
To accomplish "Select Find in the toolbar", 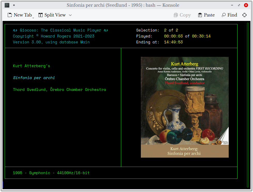I will [x=231, y=15].
